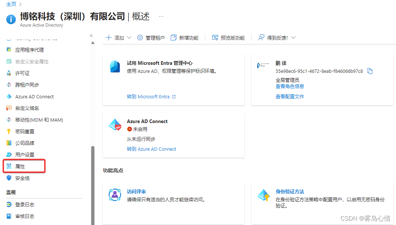Click the 密码重置 key icon
396x225 pixels.
click(x=9, y=131)
